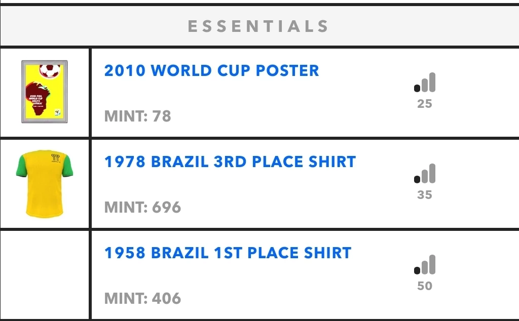This screenshot has width=519, height=321.
Task: Click the trophy emblem on the 1978 shirt
Action: [x=56, y=157]
